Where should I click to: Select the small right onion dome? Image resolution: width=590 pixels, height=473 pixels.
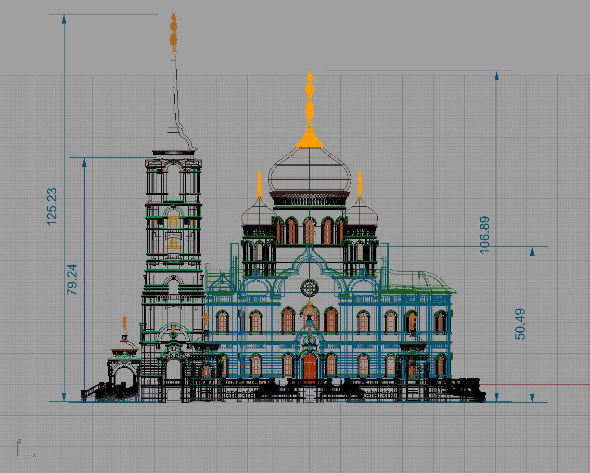click(x=359, y=212)
